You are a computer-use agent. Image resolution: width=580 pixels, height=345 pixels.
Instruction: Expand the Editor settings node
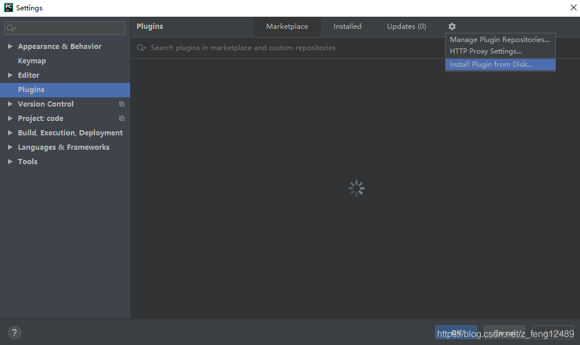point(10,75)
